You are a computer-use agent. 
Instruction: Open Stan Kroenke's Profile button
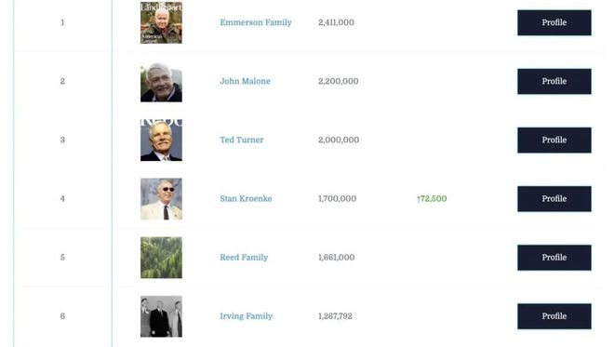554,199
